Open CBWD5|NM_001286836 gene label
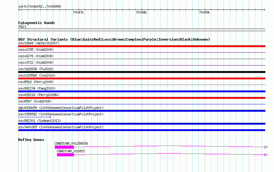The width and height of the screenshot is (274, 172). click(x=71, y=143)
